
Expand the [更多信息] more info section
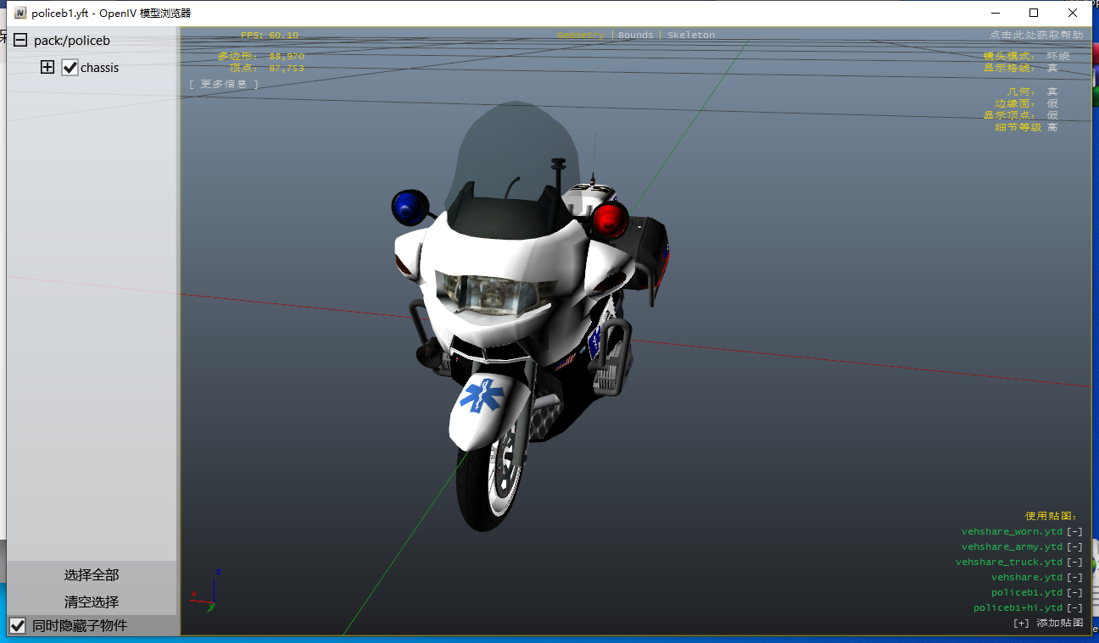coord(224,84)
